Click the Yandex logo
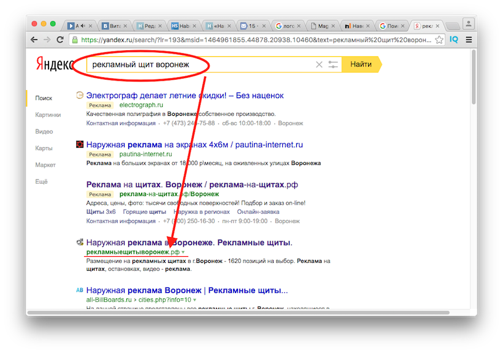Image resolution: width=503 pixels, height=353 pixels. click(x=54, y=64)
